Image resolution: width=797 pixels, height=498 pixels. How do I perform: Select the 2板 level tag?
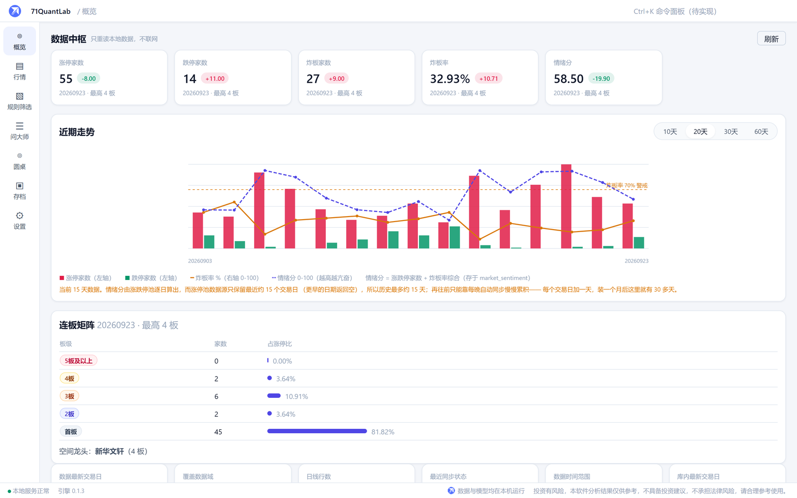69,414
